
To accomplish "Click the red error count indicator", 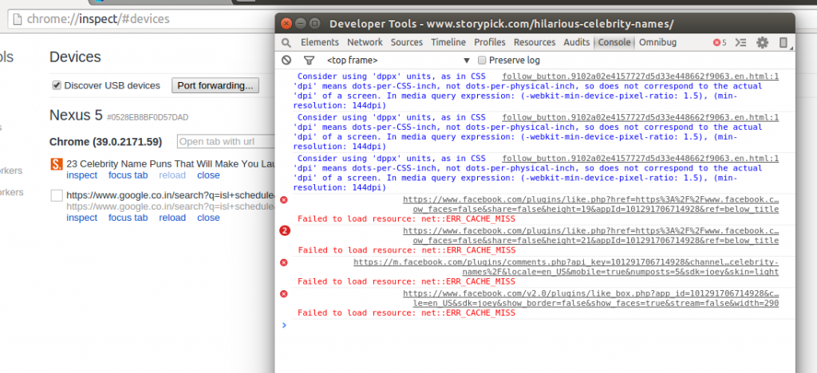I will pyautogui.click(x=720, y=43).
